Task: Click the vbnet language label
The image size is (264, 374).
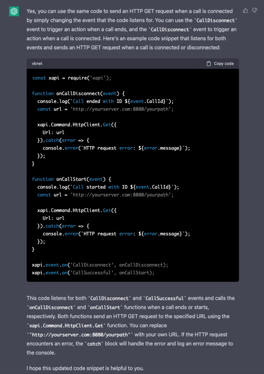Action: coord(37,64)
